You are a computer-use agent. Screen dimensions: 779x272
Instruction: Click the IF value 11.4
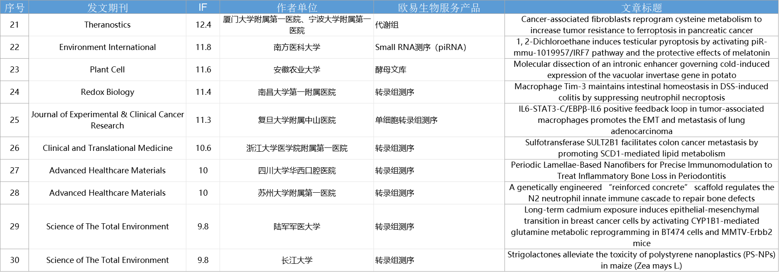[203, 92]
